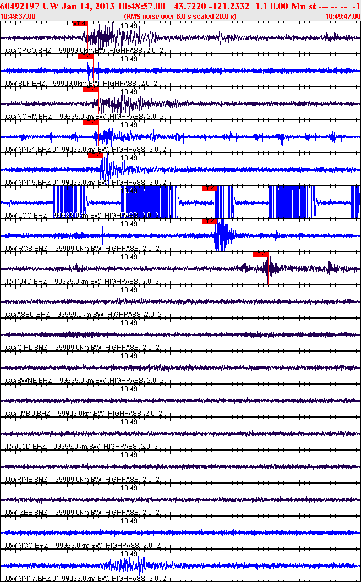This screenshot has width=361, height=582.
Task: Click the 'TA K04D BHZ' station label
Action: [x=27, y=282]
